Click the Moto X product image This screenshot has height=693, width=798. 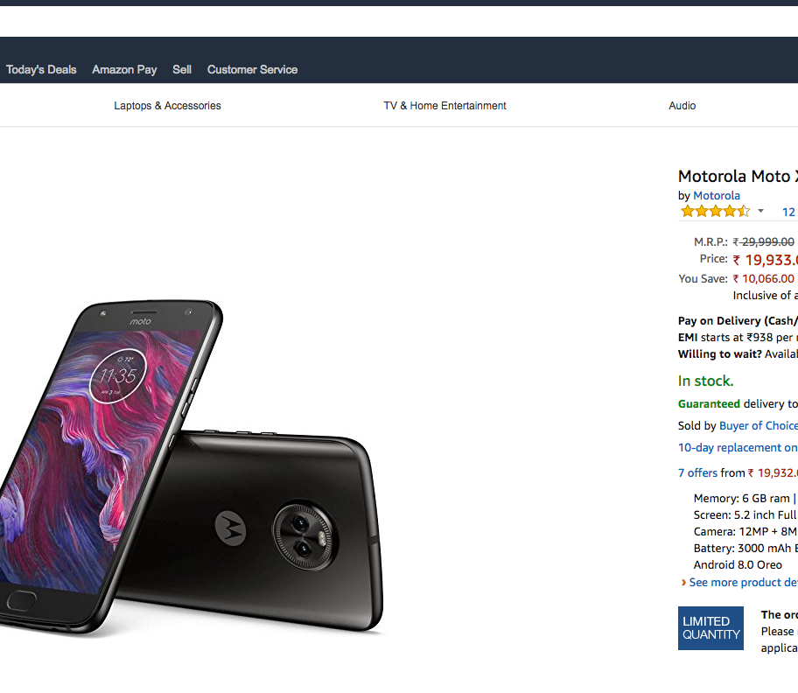192,464
